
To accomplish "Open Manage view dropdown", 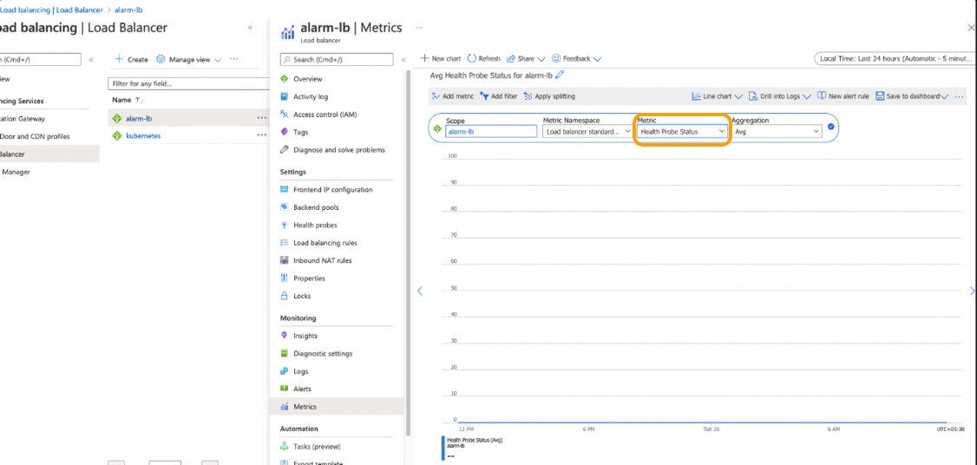I will (188, 59).
